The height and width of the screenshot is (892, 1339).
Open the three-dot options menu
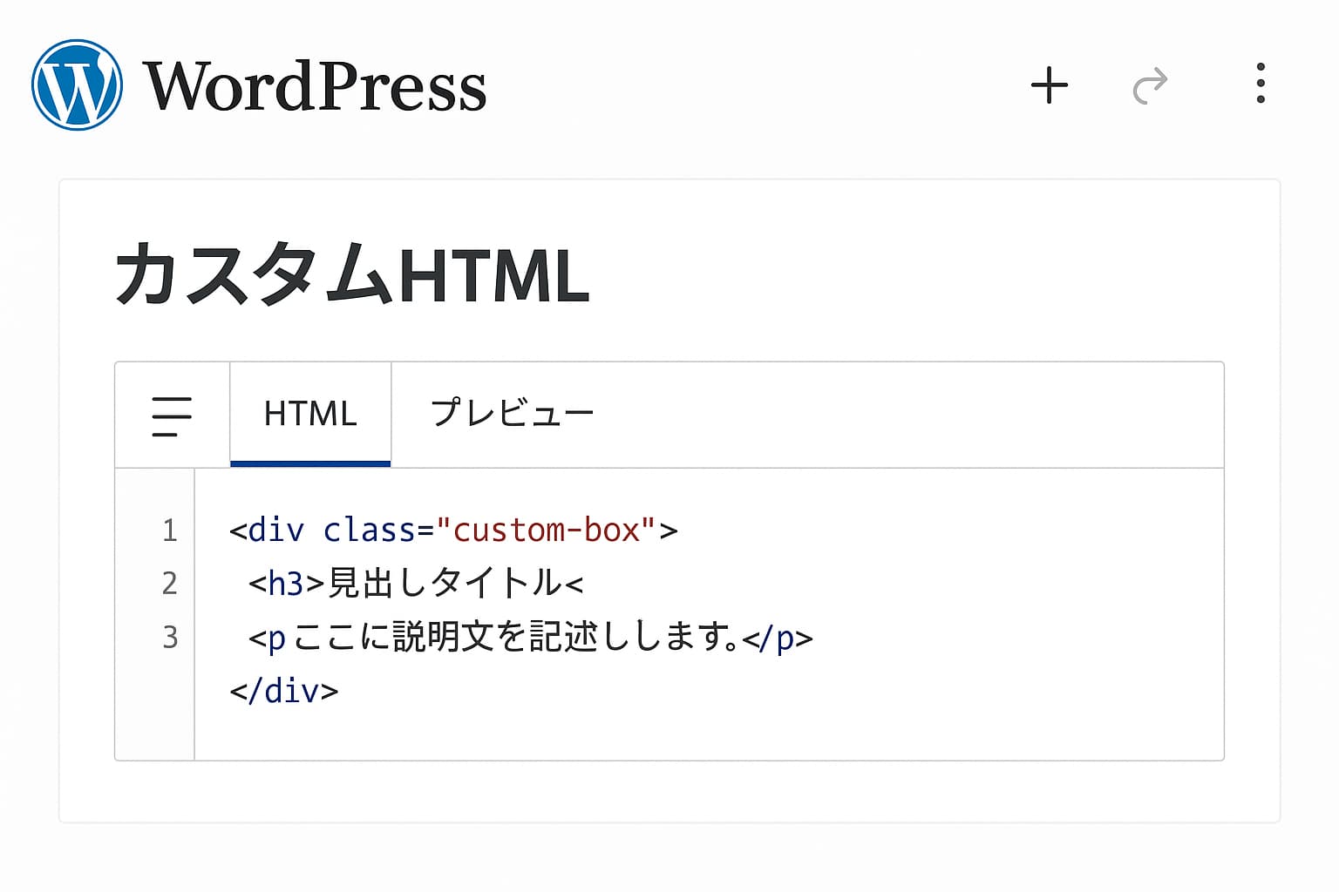(1259, 84)
